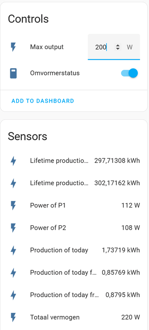The height and width of the screenshot is (330, 149).
Task: Increase Max output with the up arrow
Action: pyautogui.click(x=118, y=45)
